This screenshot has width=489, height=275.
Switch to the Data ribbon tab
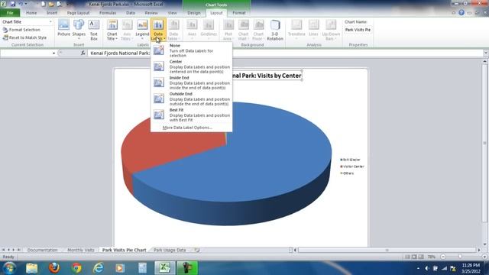[131, 13]
